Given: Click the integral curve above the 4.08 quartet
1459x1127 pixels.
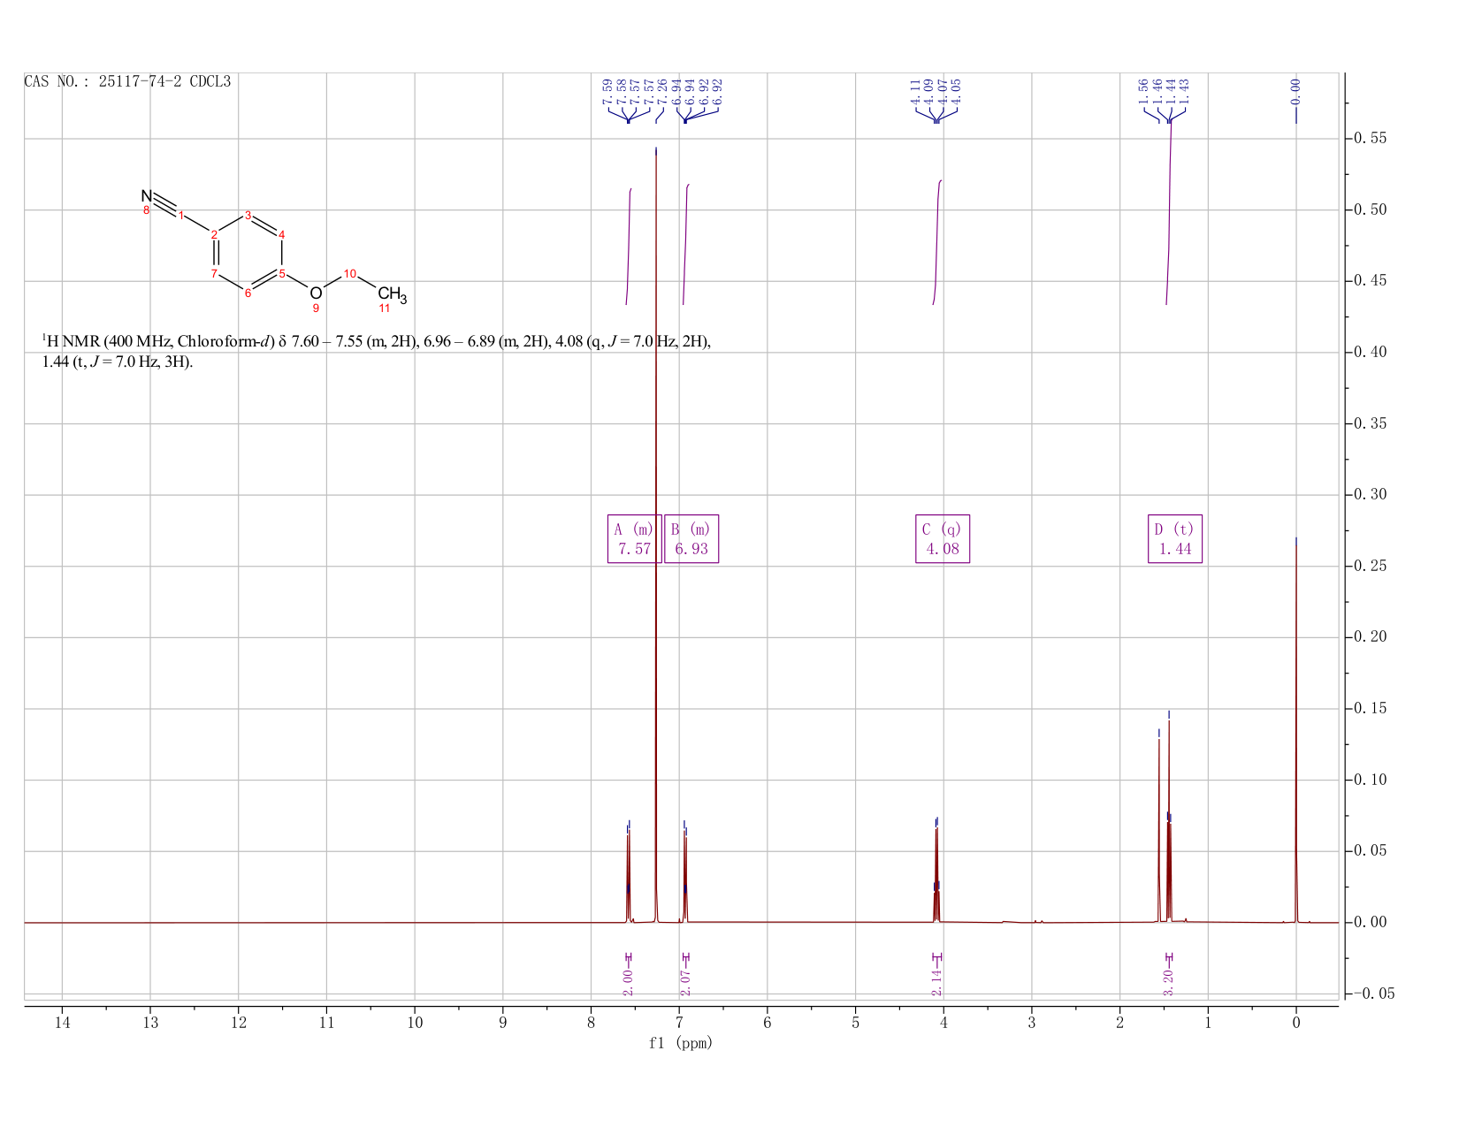Looking at the screenshot, I should 937,242.
